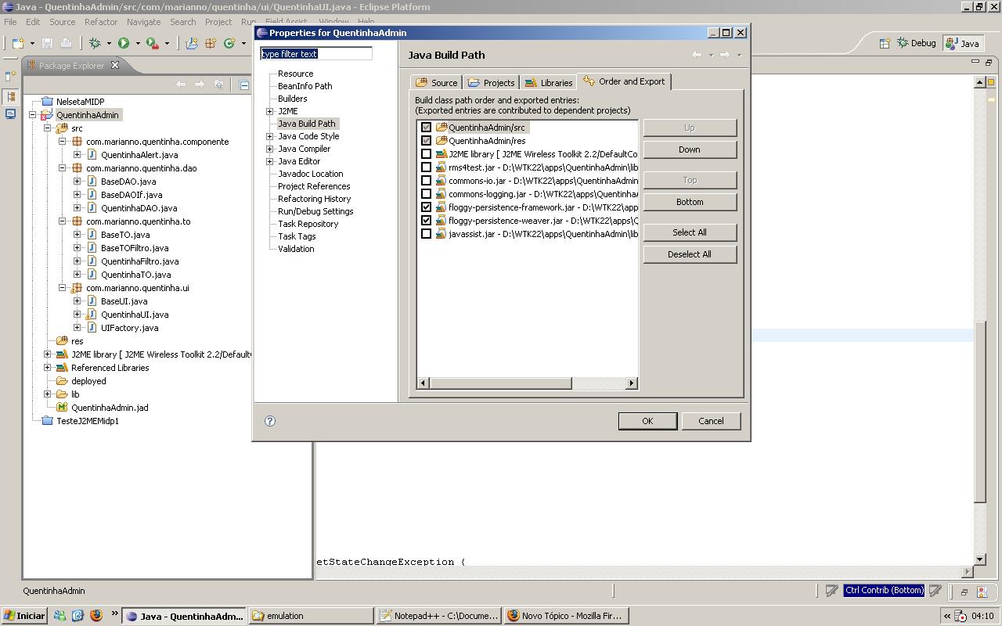Focus the type filter text field
1002x626 pixels.
tap(316, 54)
